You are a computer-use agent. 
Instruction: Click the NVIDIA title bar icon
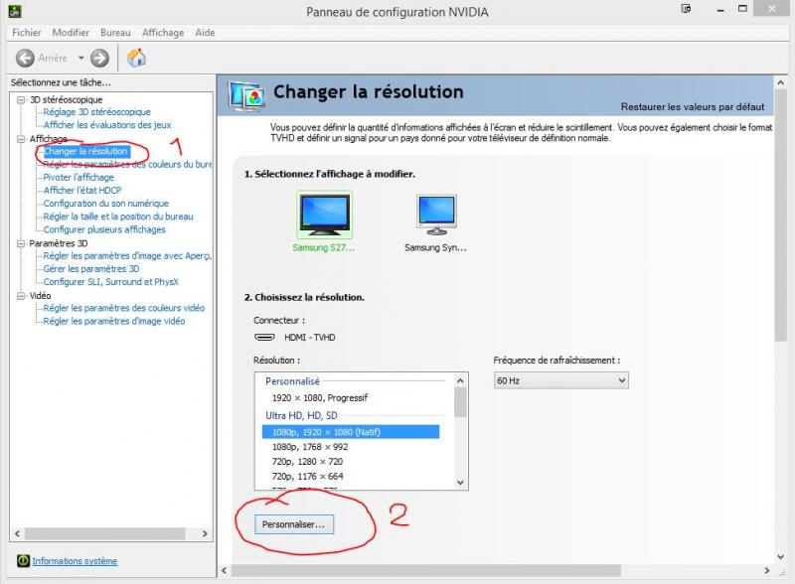11,11
